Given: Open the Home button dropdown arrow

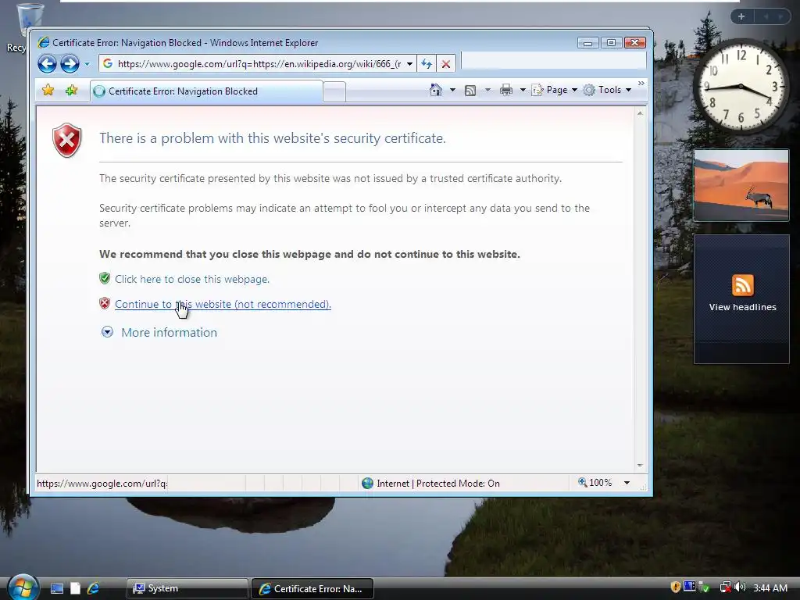Looking at the screenshot, I should pos(452,90).
